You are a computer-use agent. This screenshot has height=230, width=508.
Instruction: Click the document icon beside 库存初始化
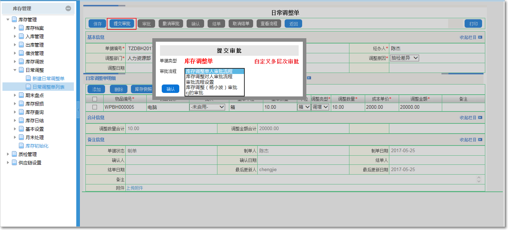21,146
